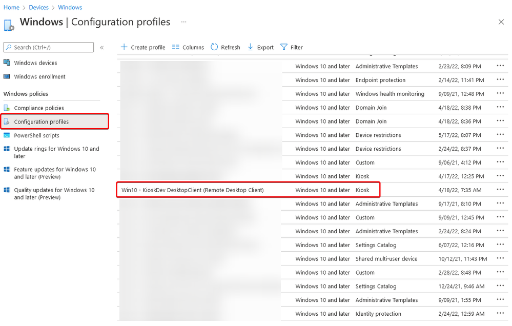
Task: Close the Configuration profiles blade
Action: pos(501,22)
